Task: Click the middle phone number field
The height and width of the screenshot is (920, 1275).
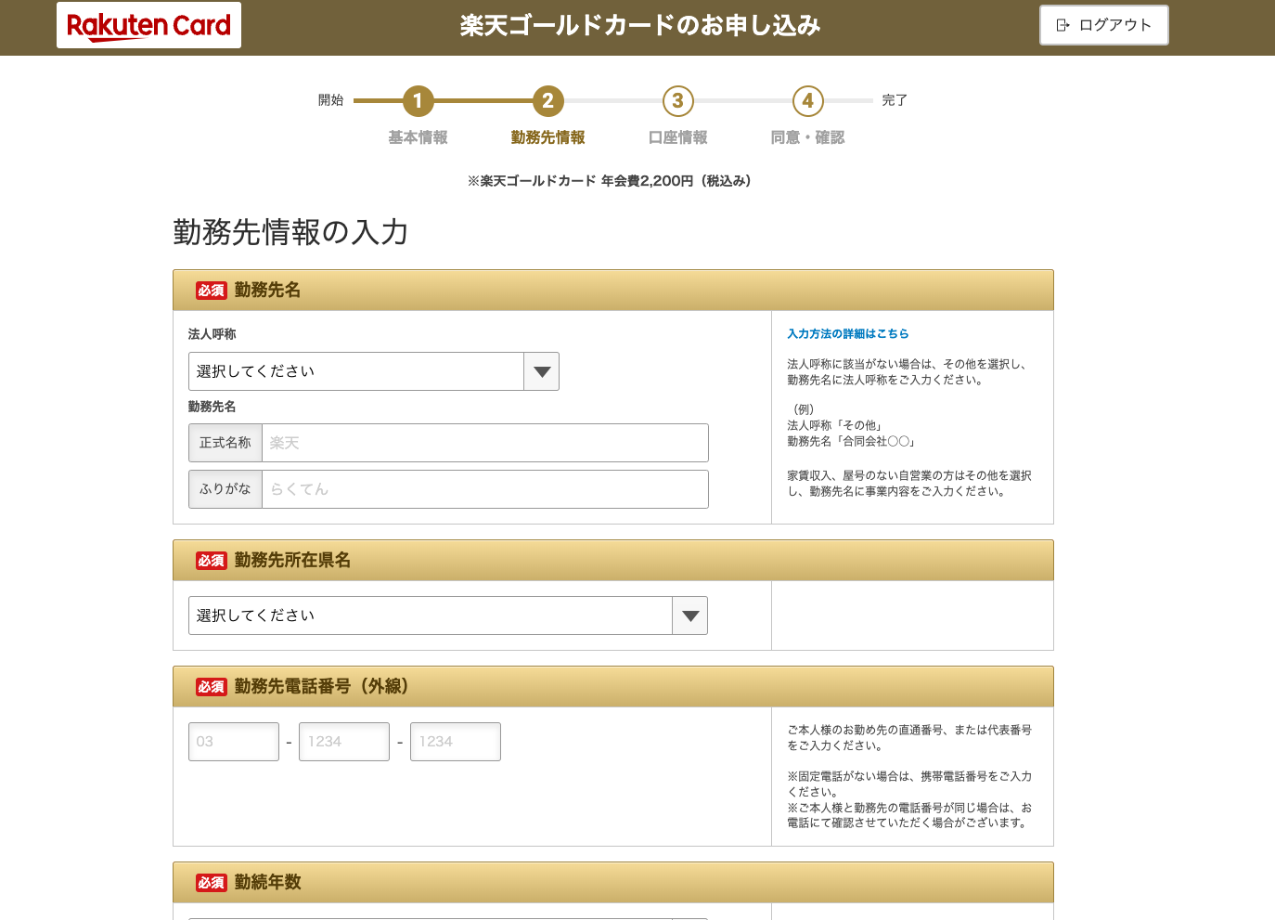Action: [x=343, y=741]
